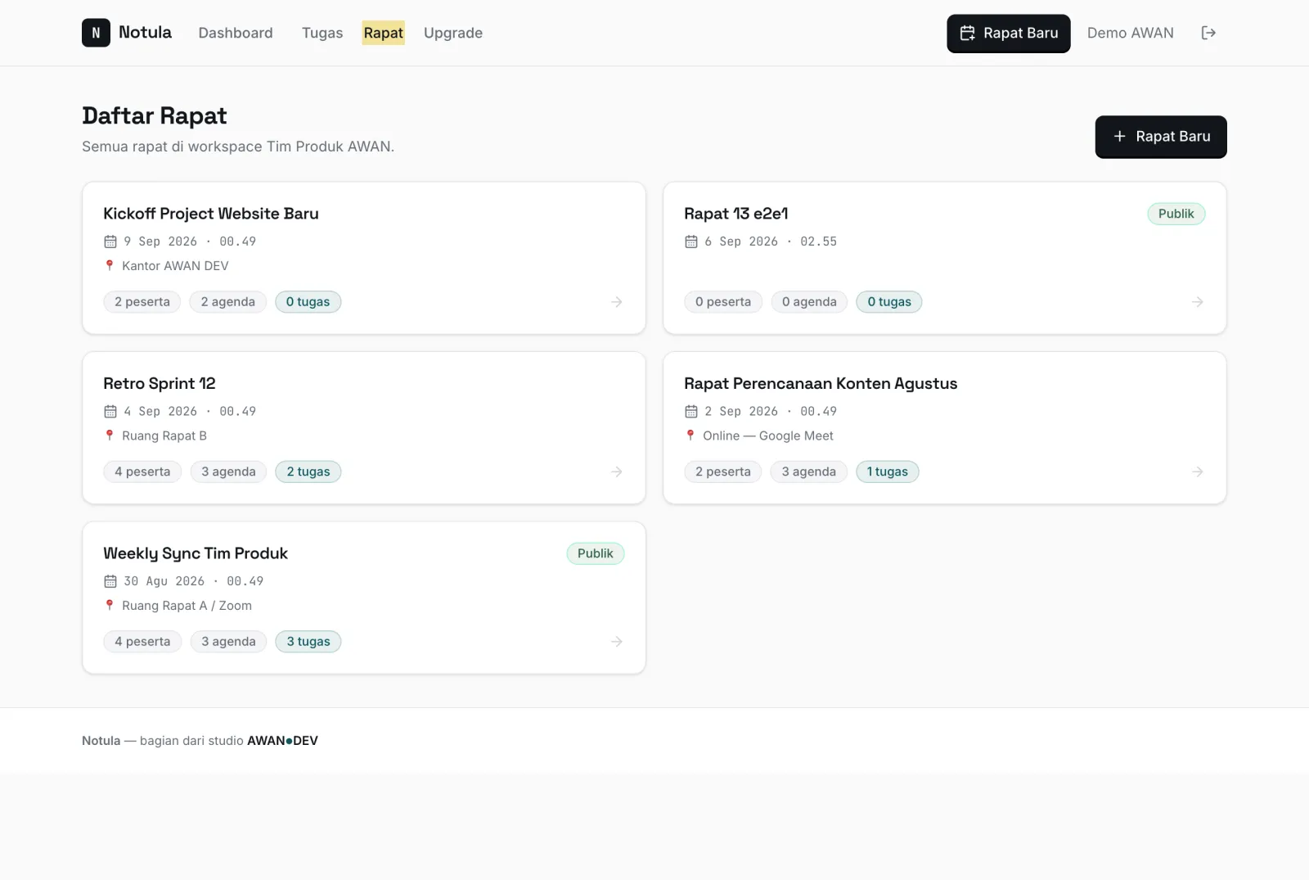Click the arrow on the Kickoff Project Website Baru card
The image size is (1309, 880).
click(617, 302)
